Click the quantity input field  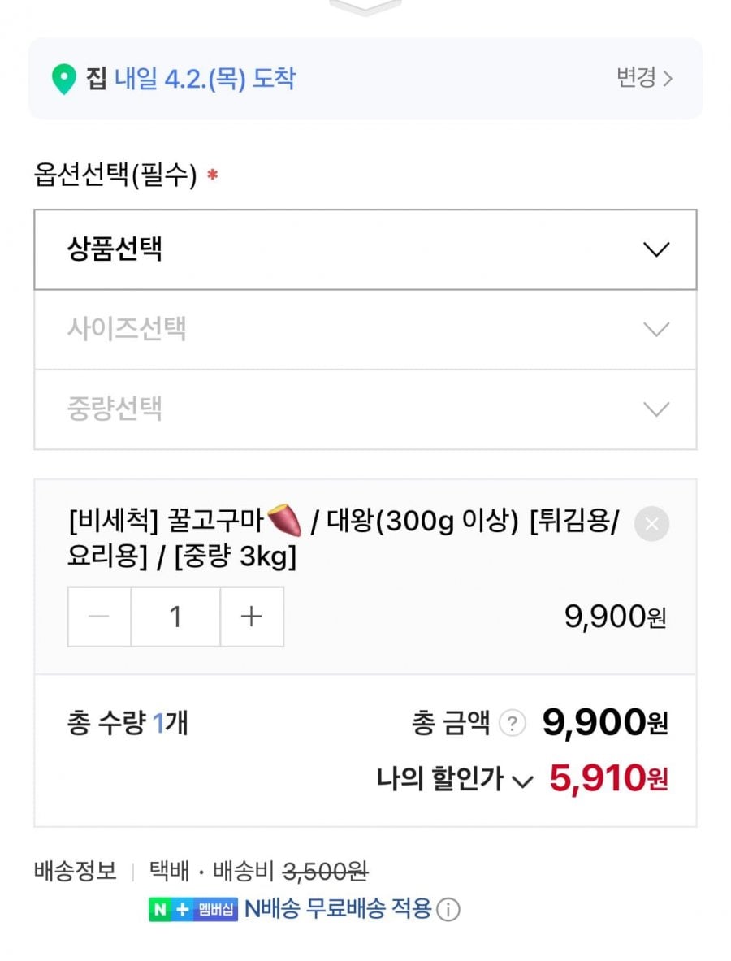click(175, 617)
